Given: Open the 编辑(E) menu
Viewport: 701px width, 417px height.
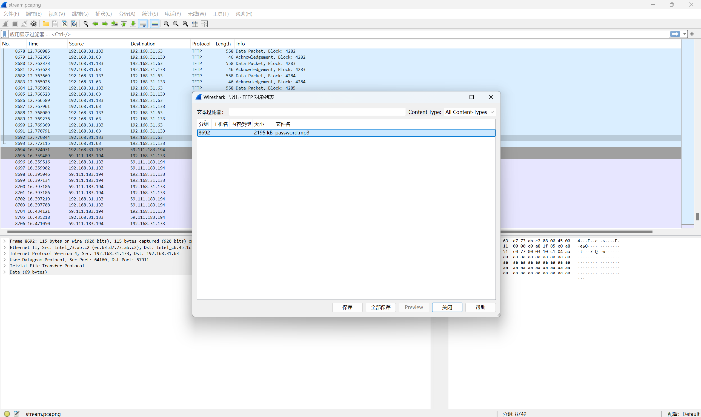Looking at the screenshot, I should pyautogui.click(x=34, y=14).
